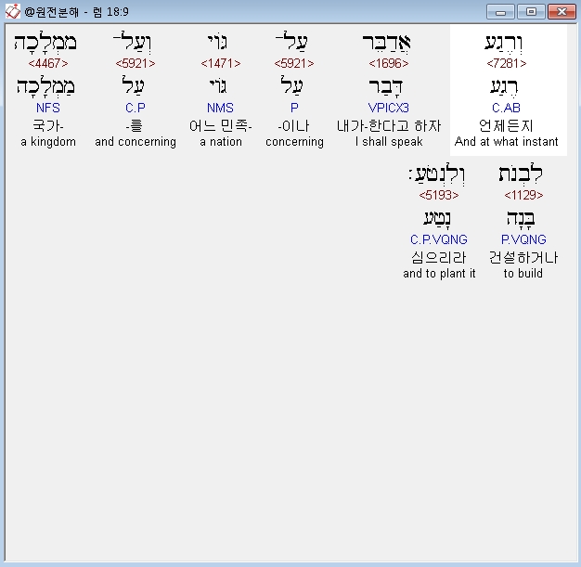Click Strong's number <4467>
Image resolution: width=581 pixels, height=567 pixels.
(48, 63)
